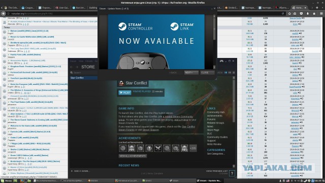Open the 'Welcome to the Game' topic on rutracker
This screenshot has height=183, width=325.
34,126
